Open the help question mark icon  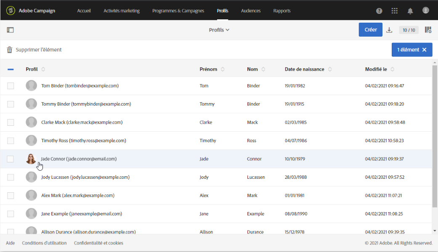click(x=379, y=11)
